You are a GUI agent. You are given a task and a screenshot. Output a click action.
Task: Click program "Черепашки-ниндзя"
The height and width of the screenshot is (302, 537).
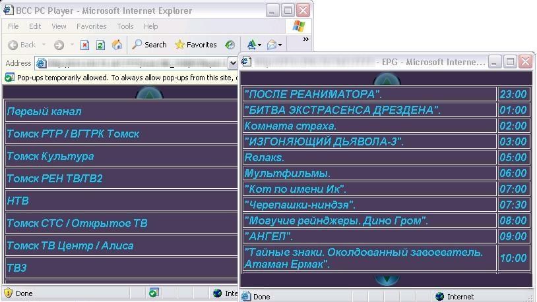coord(369,204)
